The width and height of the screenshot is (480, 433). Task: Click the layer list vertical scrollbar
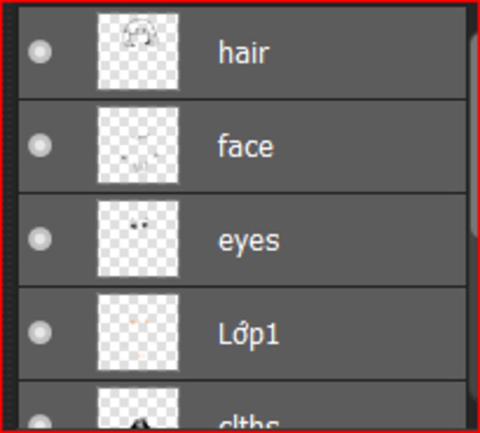click(x=475, y=134)
